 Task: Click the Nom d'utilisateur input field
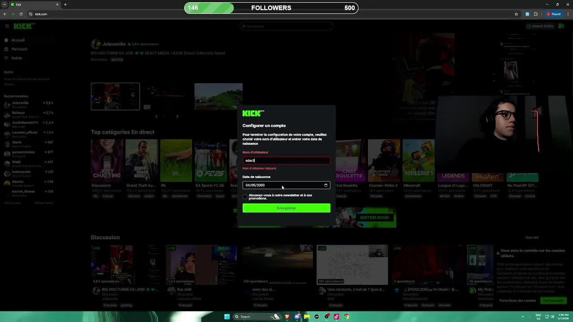click(286, 161)
